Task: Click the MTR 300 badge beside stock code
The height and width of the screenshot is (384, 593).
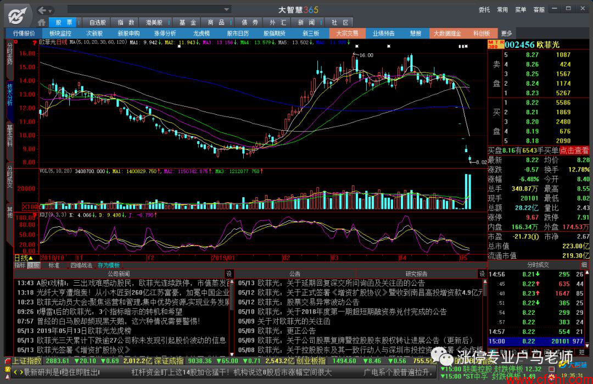Action: (495, 44)
